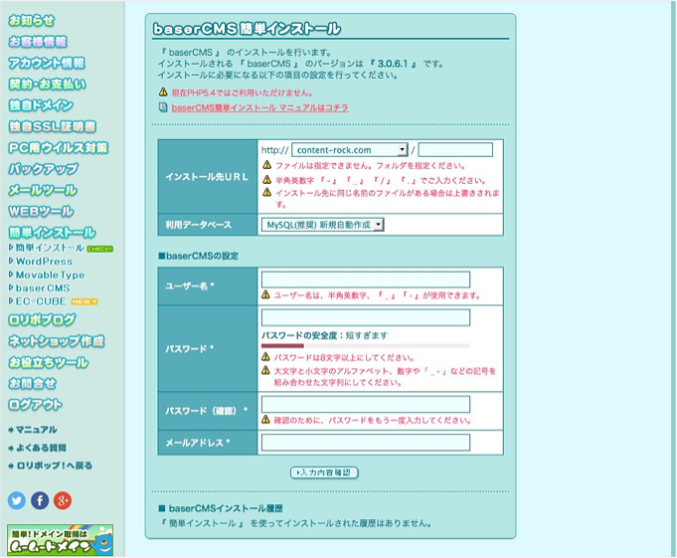Select the 簡単インストール sub-item with CHECK badge
The height and width of the screenshot is (558, 677).
point(50,248)
